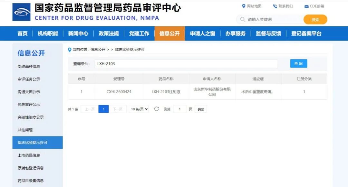Click the 药品名称 column header

(x=166, y=79)
